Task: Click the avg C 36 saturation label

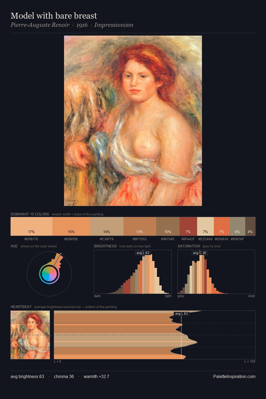Action: [199, 253]
